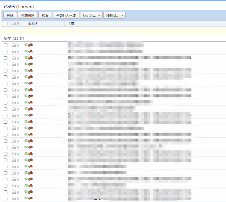The width and height of the screenshot is (226, 202).
Task: Open the 25 封 link
Action: click(19, 39)
